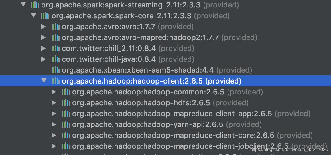Expand the hadoop-mapreduce-client-core:2.6.5 node
This screenshot has width=331, height=155.
[54, 135]
